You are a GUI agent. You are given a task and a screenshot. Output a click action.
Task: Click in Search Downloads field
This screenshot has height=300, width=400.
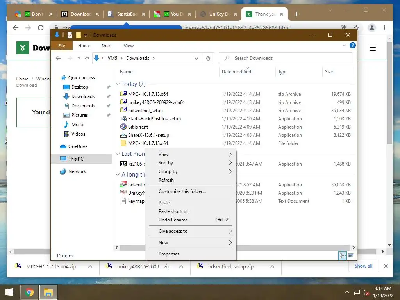tap(286, 58)
